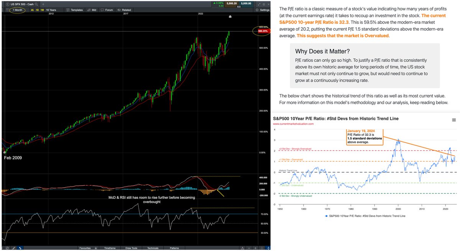Click the red 580.25% price label
Viewport: 460px width, 251px height.
tap(264, 31)
